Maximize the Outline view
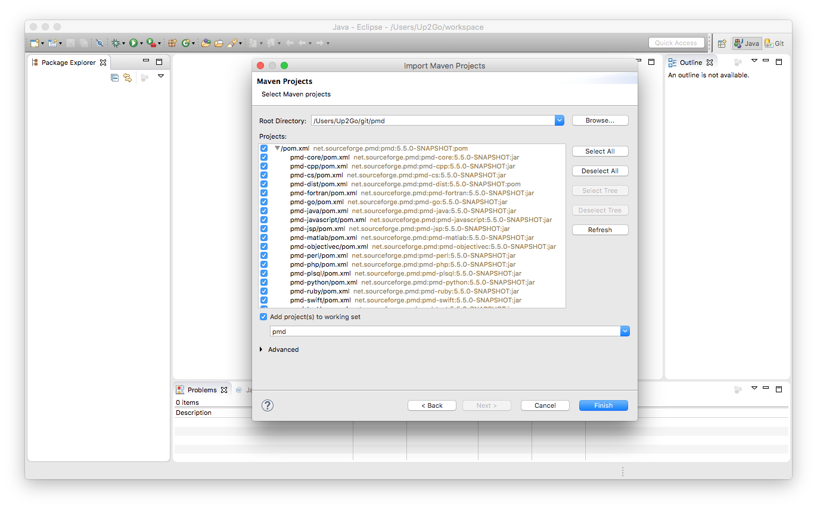Image resolution: width=817 pixels, height=509 pixels. coord(779,61)
